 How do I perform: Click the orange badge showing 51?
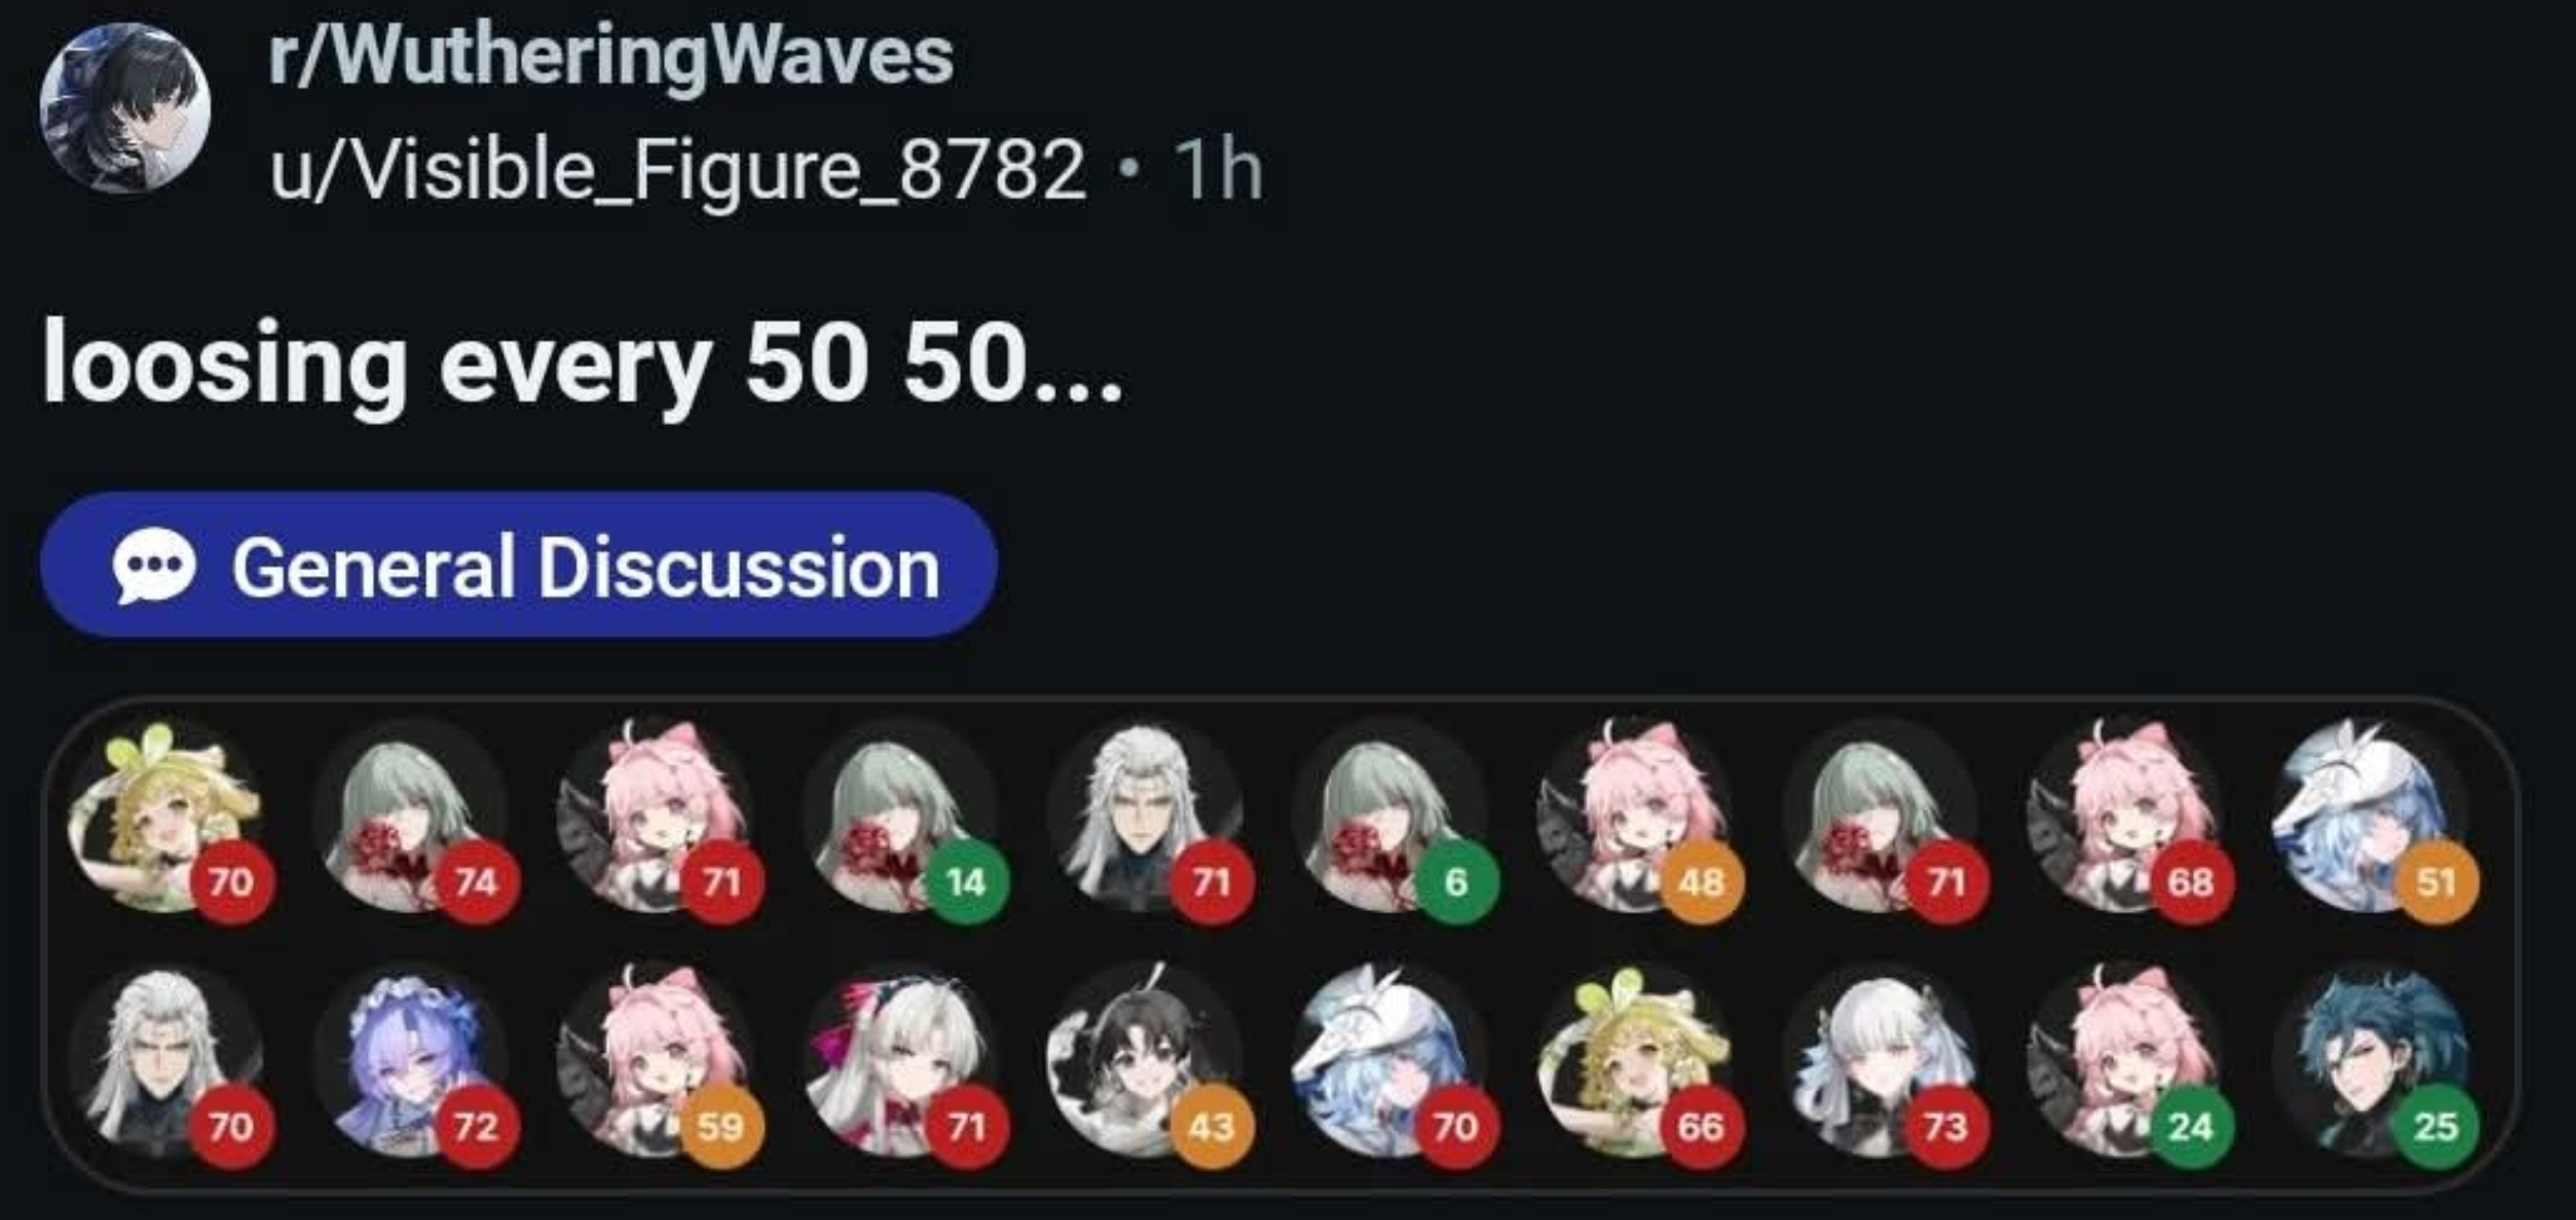pos(2436,882)
